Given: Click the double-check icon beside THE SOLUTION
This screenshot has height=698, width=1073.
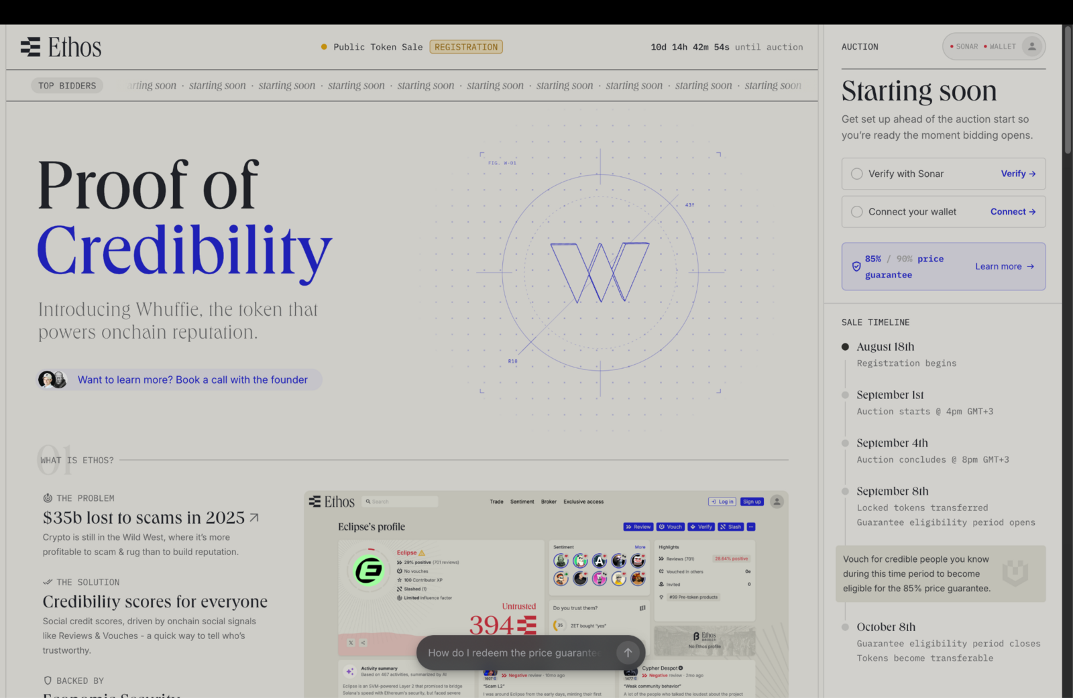Looking at the screenshot, I should coord(48,582).
